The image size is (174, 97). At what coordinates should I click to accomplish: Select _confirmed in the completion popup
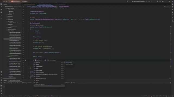[x=49, y=67]
